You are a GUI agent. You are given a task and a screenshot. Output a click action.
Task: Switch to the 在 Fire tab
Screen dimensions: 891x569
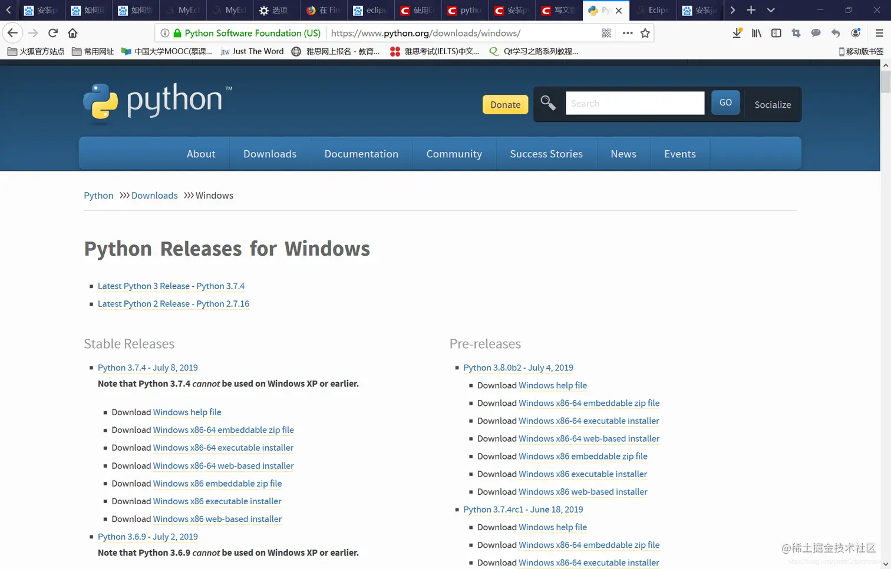click(x=324, y=11)
